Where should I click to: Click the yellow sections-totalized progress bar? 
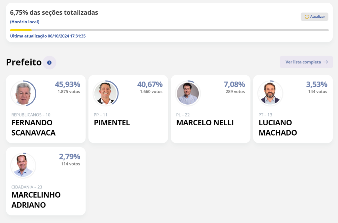(21, 30)
